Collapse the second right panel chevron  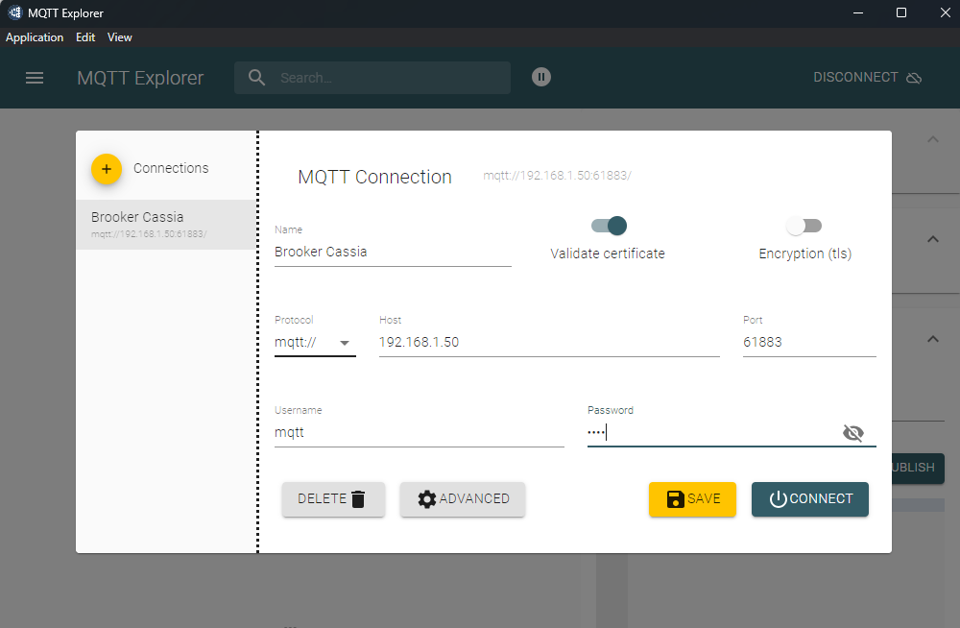coord(932,239)
